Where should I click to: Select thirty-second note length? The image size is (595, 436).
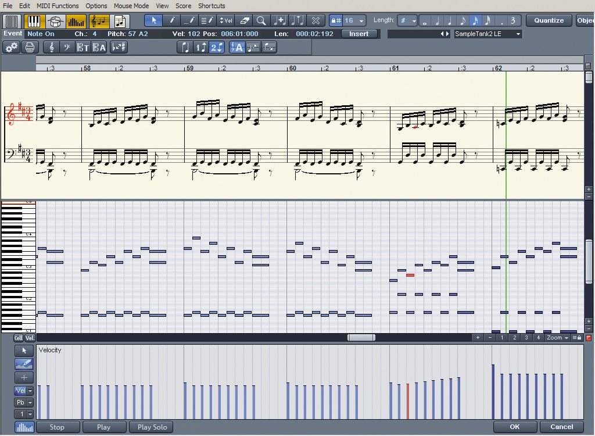(488, 20)
